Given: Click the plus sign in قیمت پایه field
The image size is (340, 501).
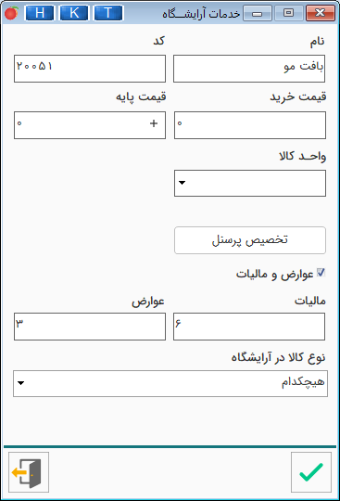Looking at the screenshot, I should tap(154, 123).
